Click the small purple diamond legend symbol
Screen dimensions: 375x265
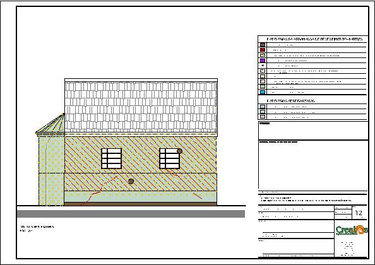click(263, 66)
